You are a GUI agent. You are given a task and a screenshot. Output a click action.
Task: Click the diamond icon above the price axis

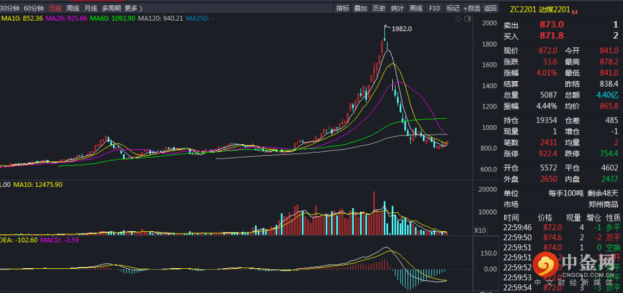click(x=458, y=18)
